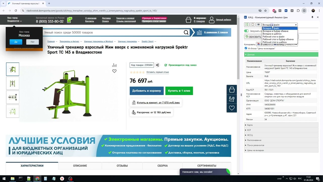
Task: Decline city suggestion with the "Нет" button
Action: click(33, 42)
